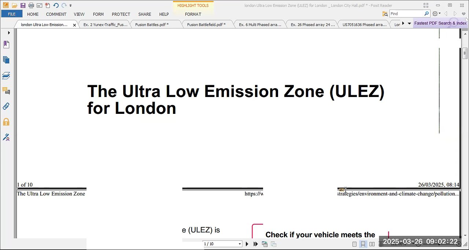Viewport: 469px width, 250px height.
Task: Open the Pages thumbnails panel
Action: pos(6,60)
